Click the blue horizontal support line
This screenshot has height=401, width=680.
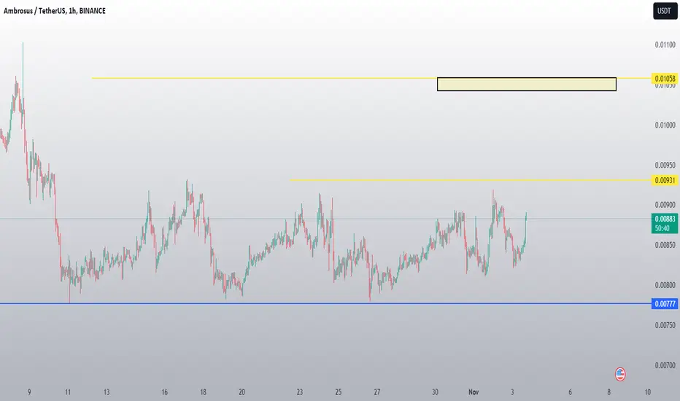(325, 303)
